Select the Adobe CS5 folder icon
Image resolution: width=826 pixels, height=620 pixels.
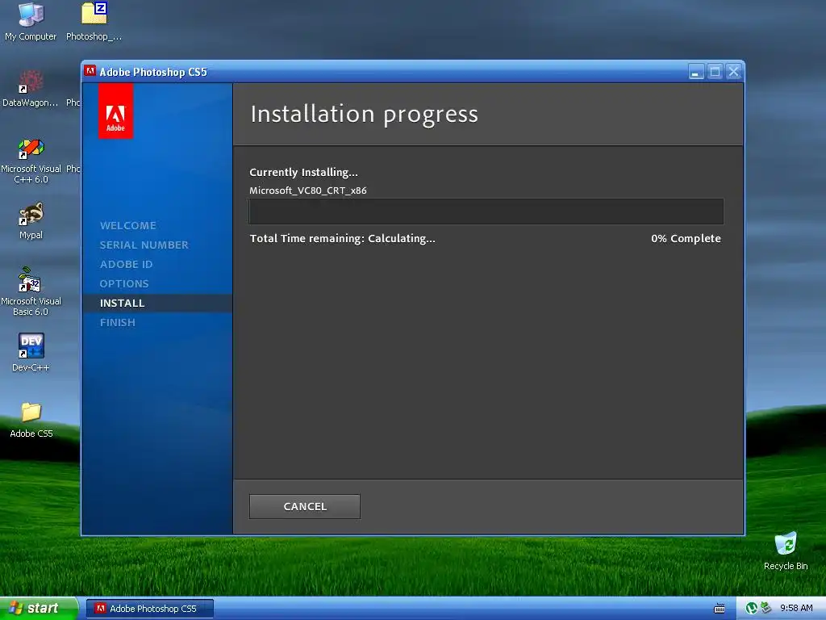coord(31,420)
